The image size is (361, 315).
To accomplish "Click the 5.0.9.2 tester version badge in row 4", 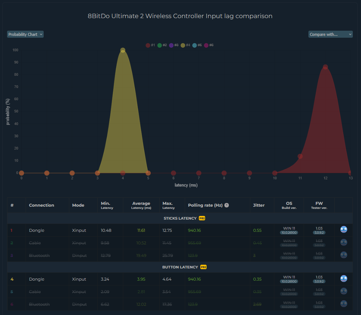I will click(319, 281).
